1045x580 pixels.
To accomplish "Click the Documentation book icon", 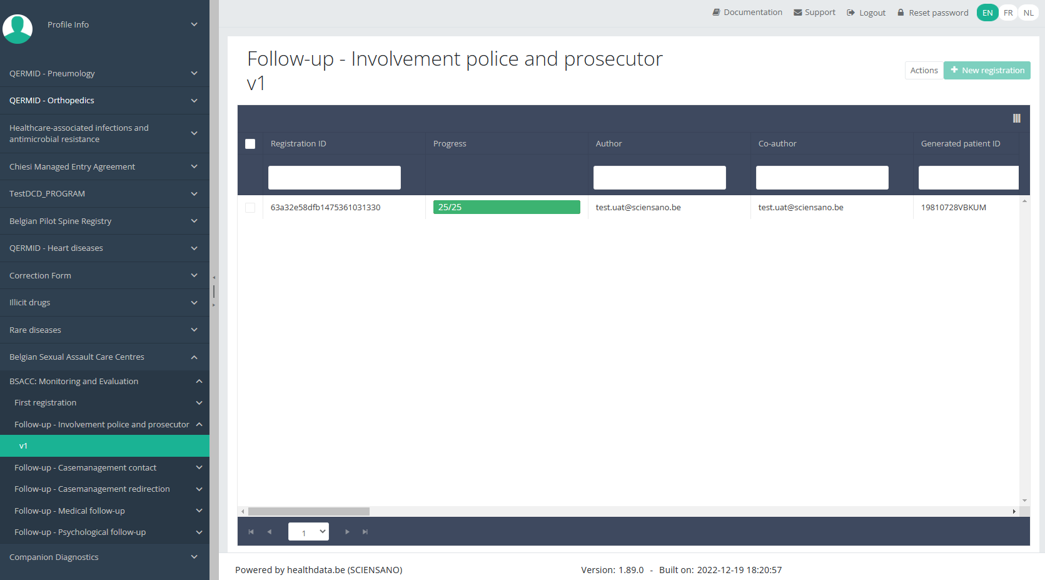I will (716, 13).
